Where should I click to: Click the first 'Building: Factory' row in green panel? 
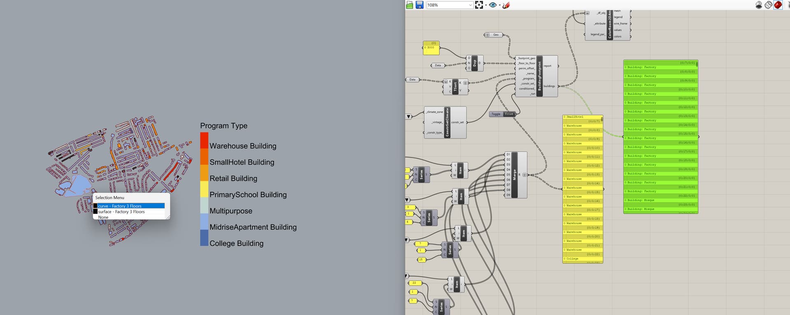click(x=660, y=67)
